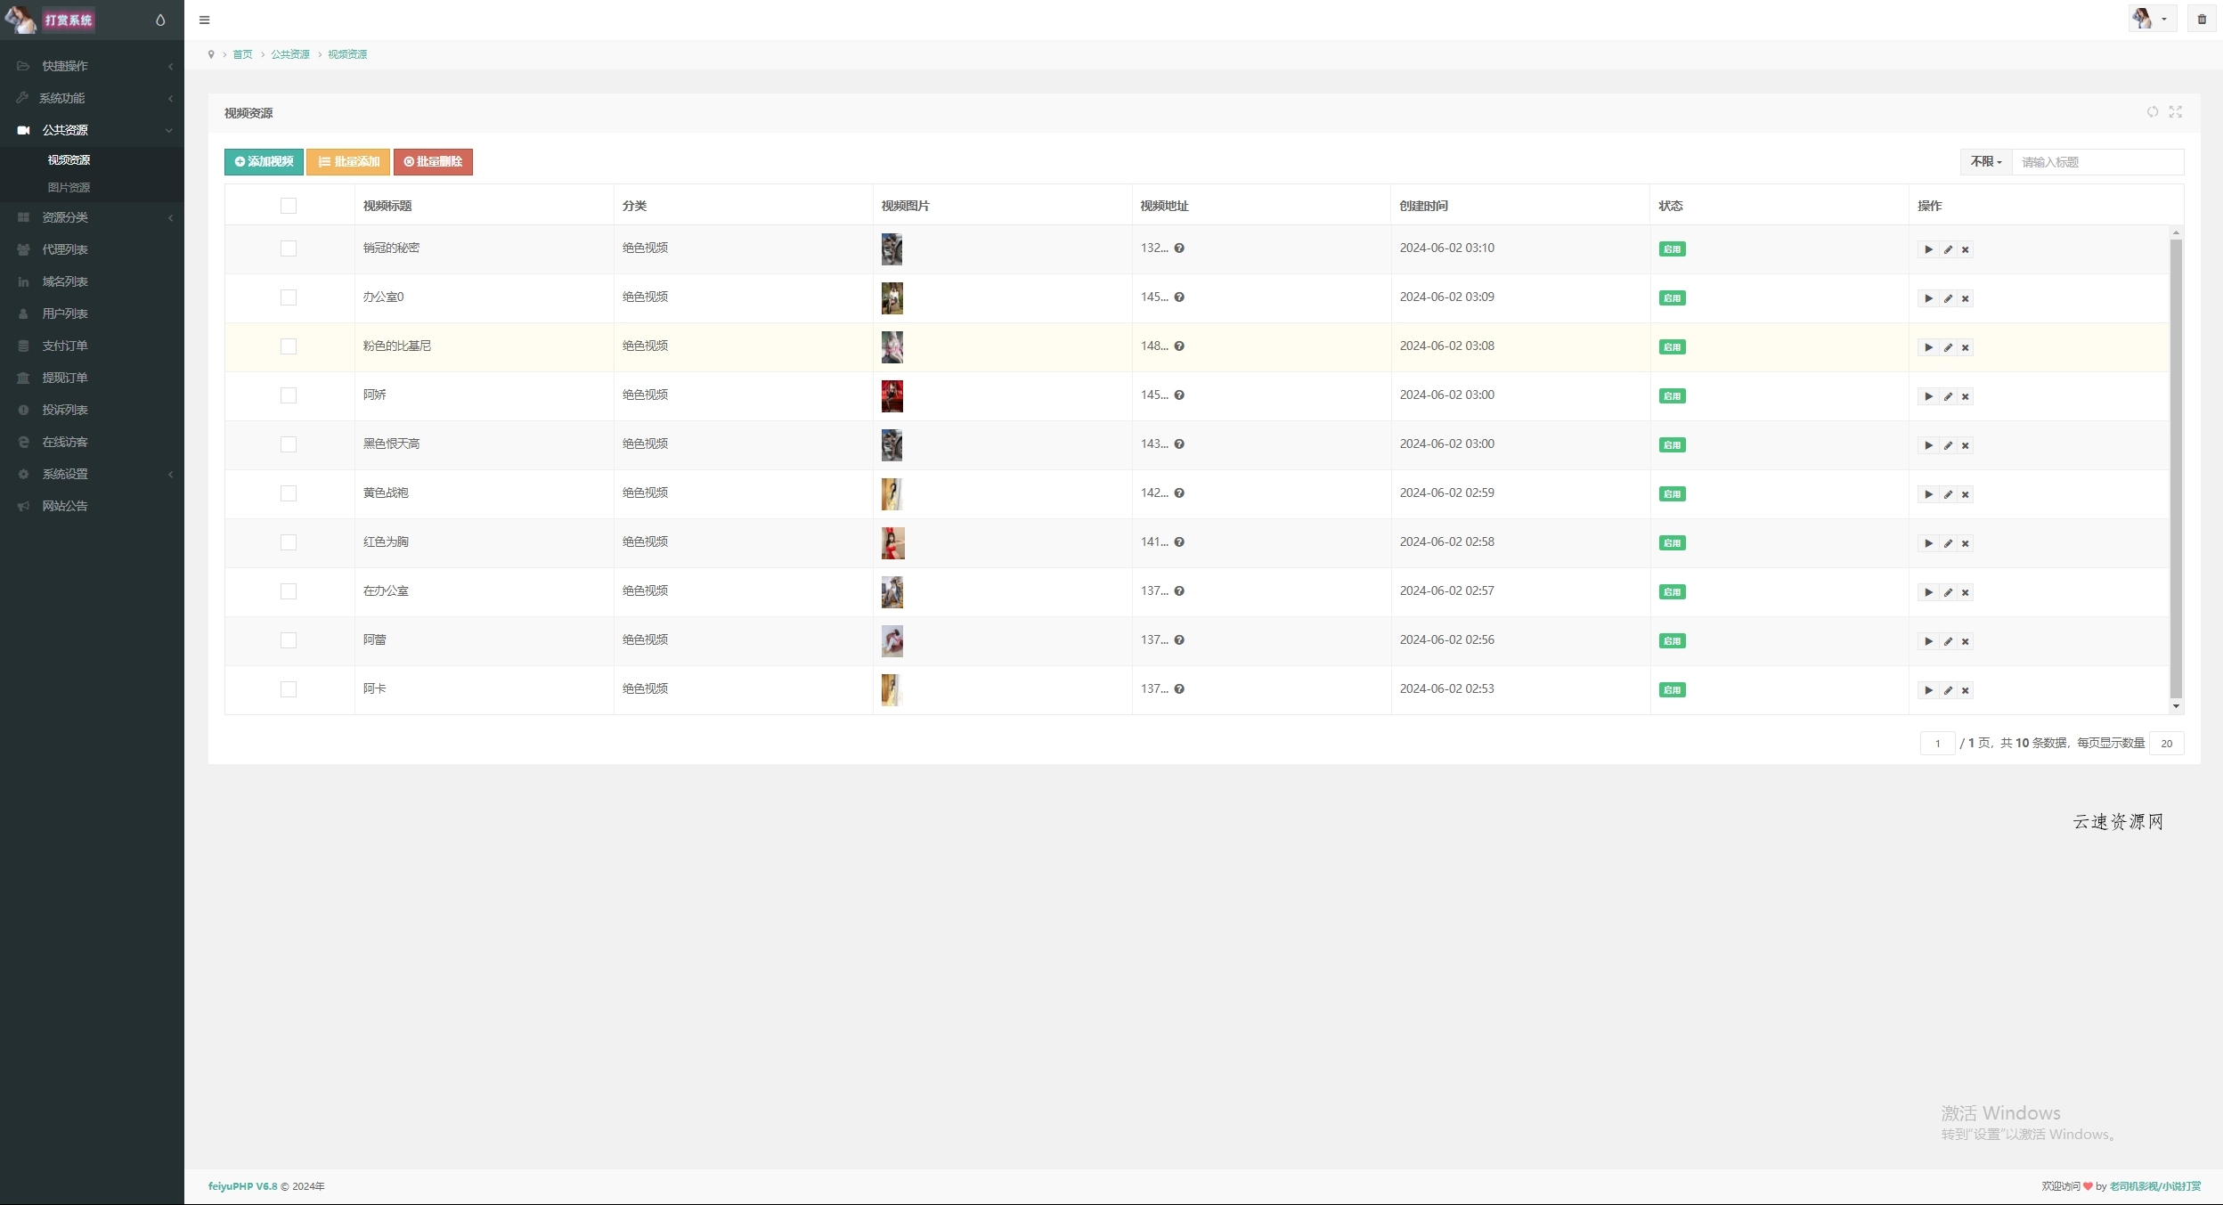Check the select-all header checkbox

point(288,206)
